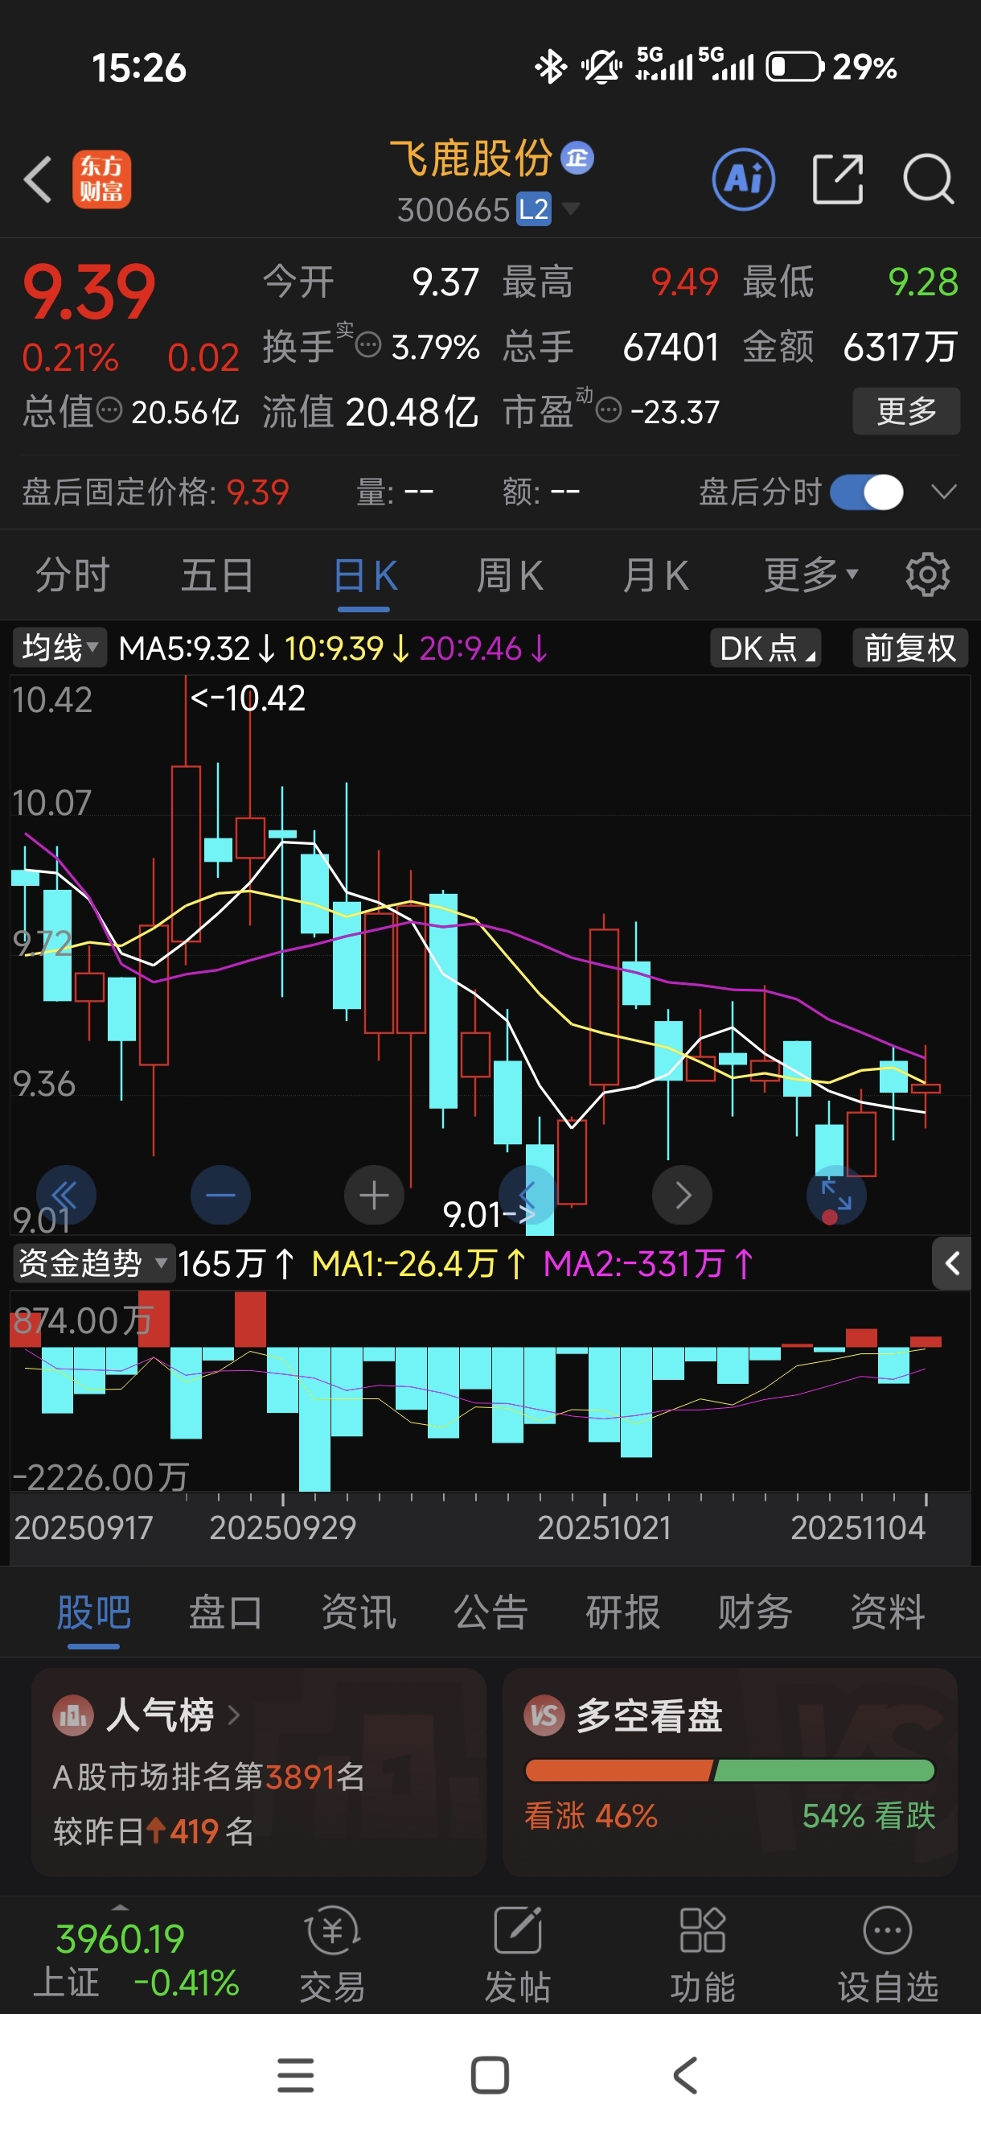The image size is (981, 2137).
Task: Tap the VS 多空看盘 icon
Action: coord(544,1714)
